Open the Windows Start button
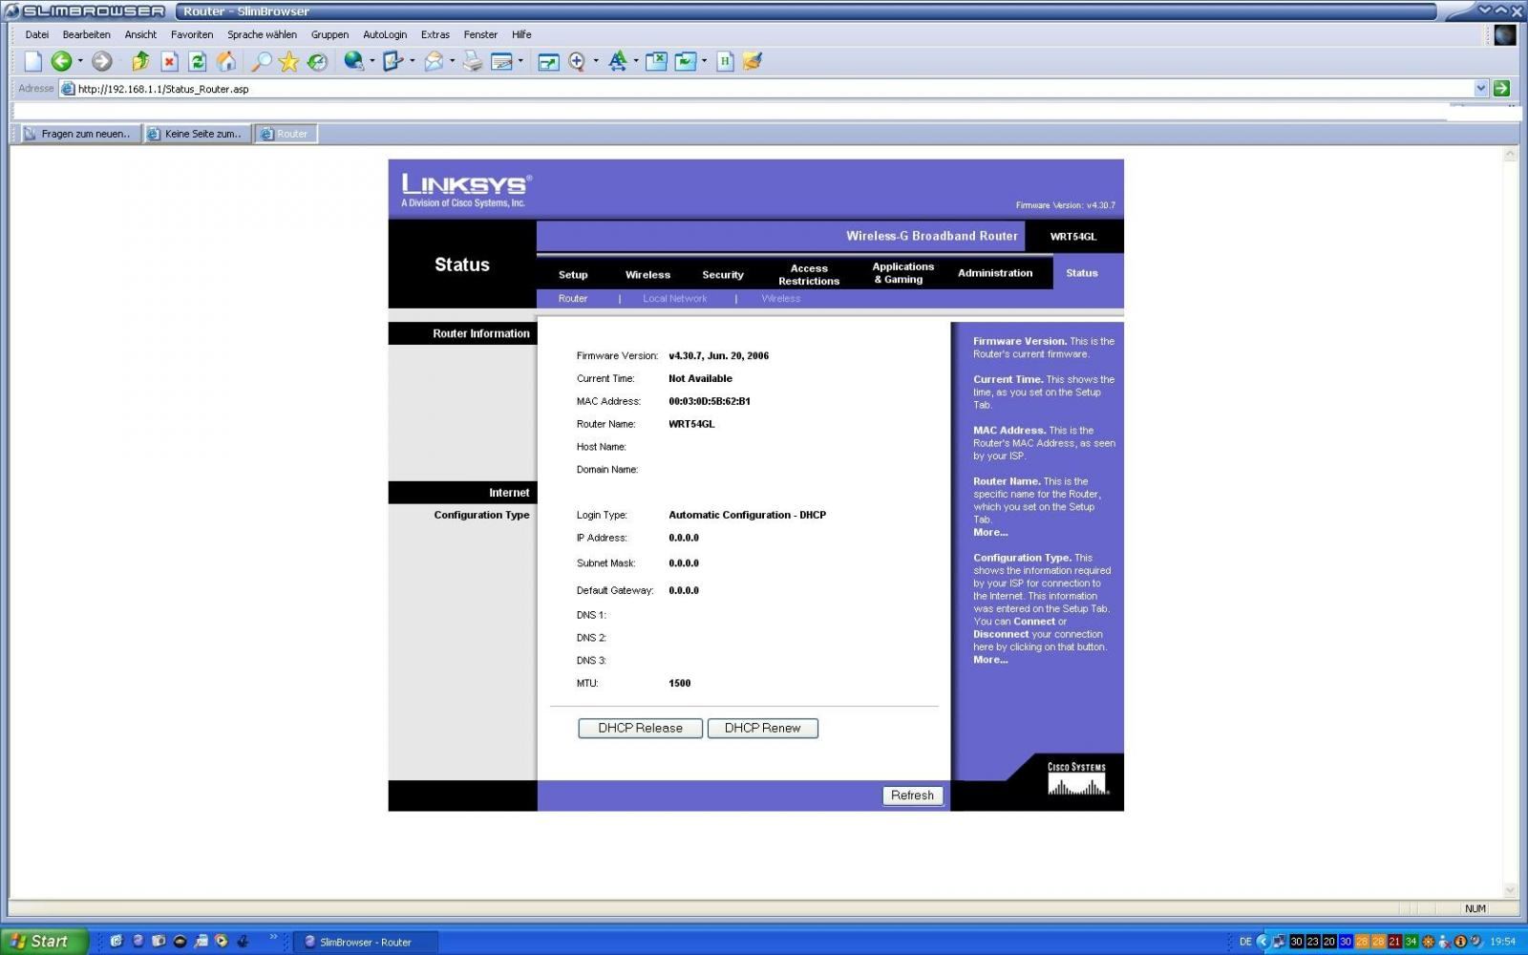This screenshot has width=1528, height=955. click(44, 941)
